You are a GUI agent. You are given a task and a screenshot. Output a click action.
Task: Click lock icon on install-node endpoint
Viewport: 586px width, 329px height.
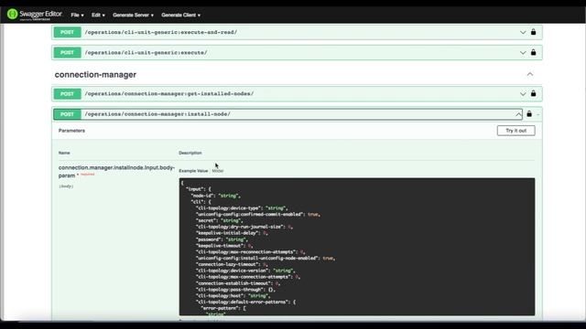coord(529,113)
